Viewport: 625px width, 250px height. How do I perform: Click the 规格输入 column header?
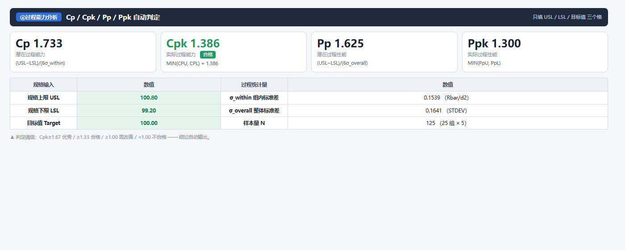pyautogui.click(x=43, y=85)
